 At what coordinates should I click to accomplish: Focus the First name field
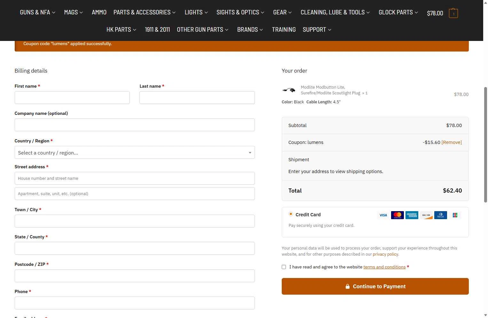pos(72,98)
